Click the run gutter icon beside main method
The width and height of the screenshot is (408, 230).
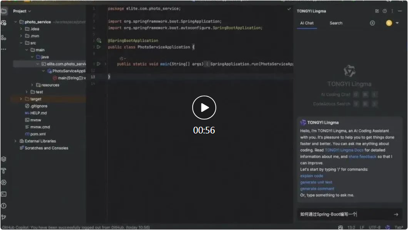(x=99, y=64)
